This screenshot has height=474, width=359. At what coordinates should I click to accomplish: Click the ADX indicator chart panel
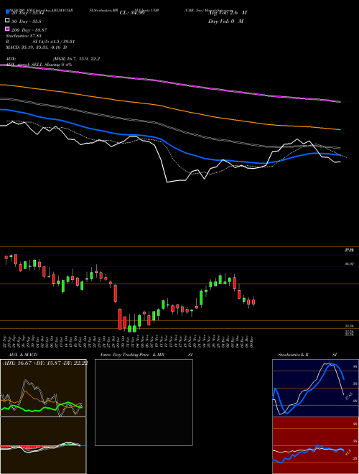[43, 388]
